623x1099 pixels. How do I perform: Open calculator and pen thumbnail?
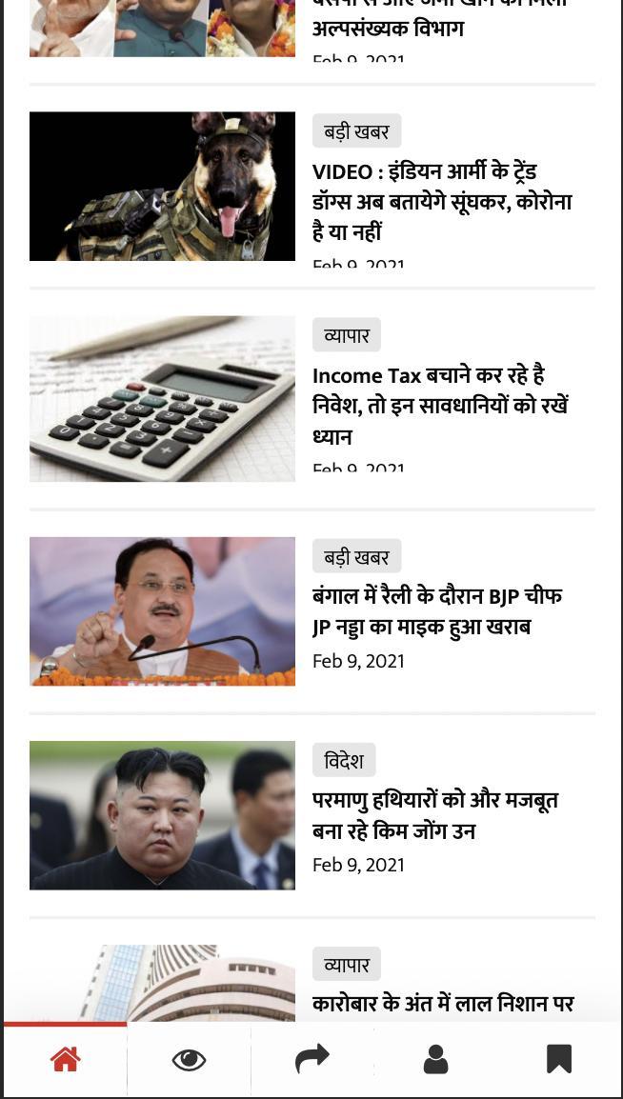(162, 399)
